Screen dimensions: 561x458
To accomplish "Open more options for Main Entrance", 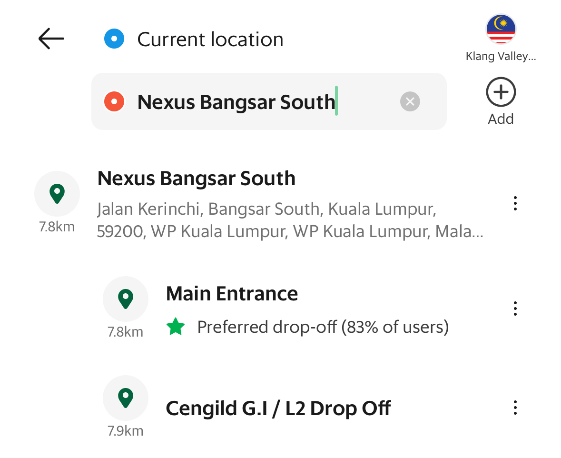I will 515,309.
